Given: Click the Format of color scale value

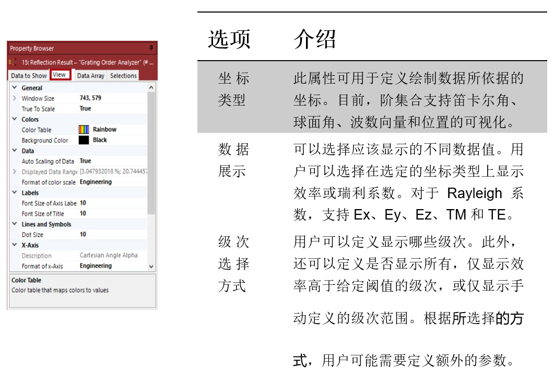Looking at the screenshot, I should [x=96, y=182].
